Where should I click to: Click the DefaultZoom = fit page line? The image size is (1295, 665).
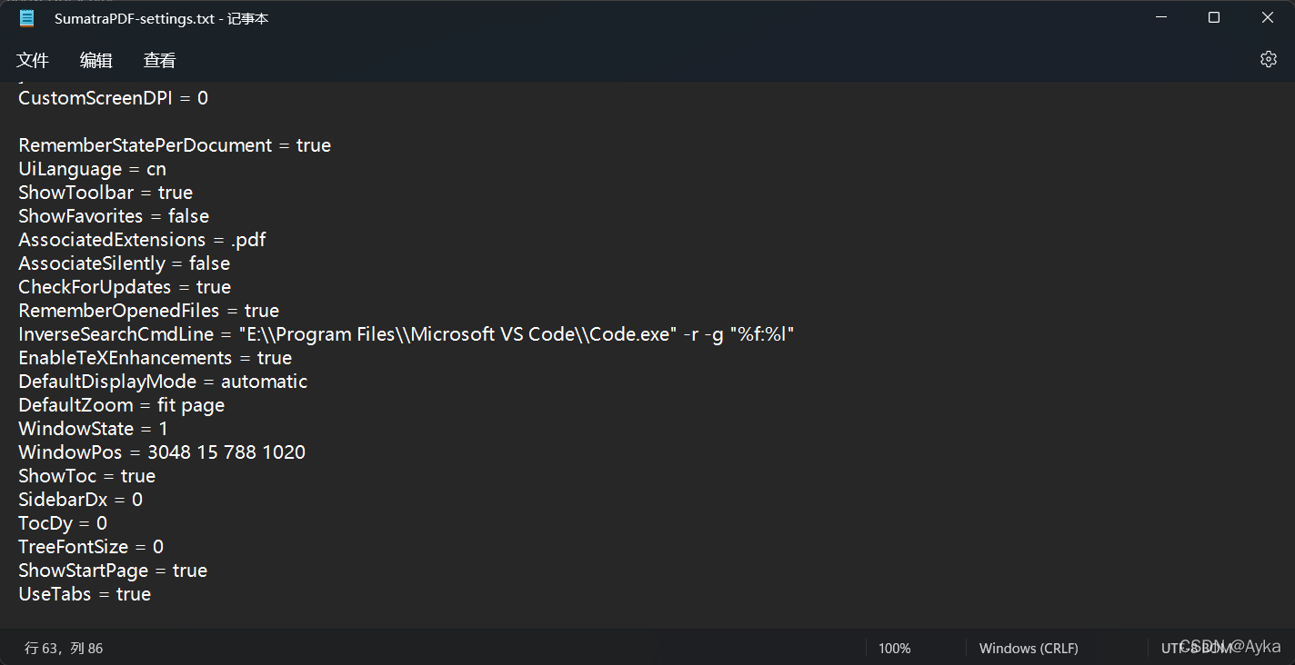122,405
